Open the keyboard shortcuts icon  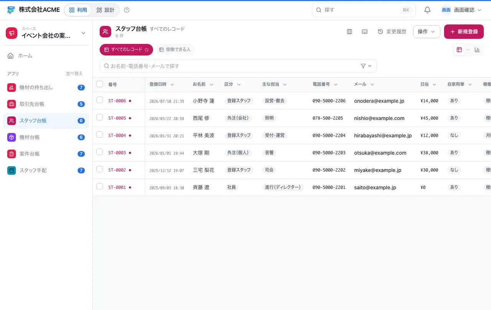click(365, 32)
